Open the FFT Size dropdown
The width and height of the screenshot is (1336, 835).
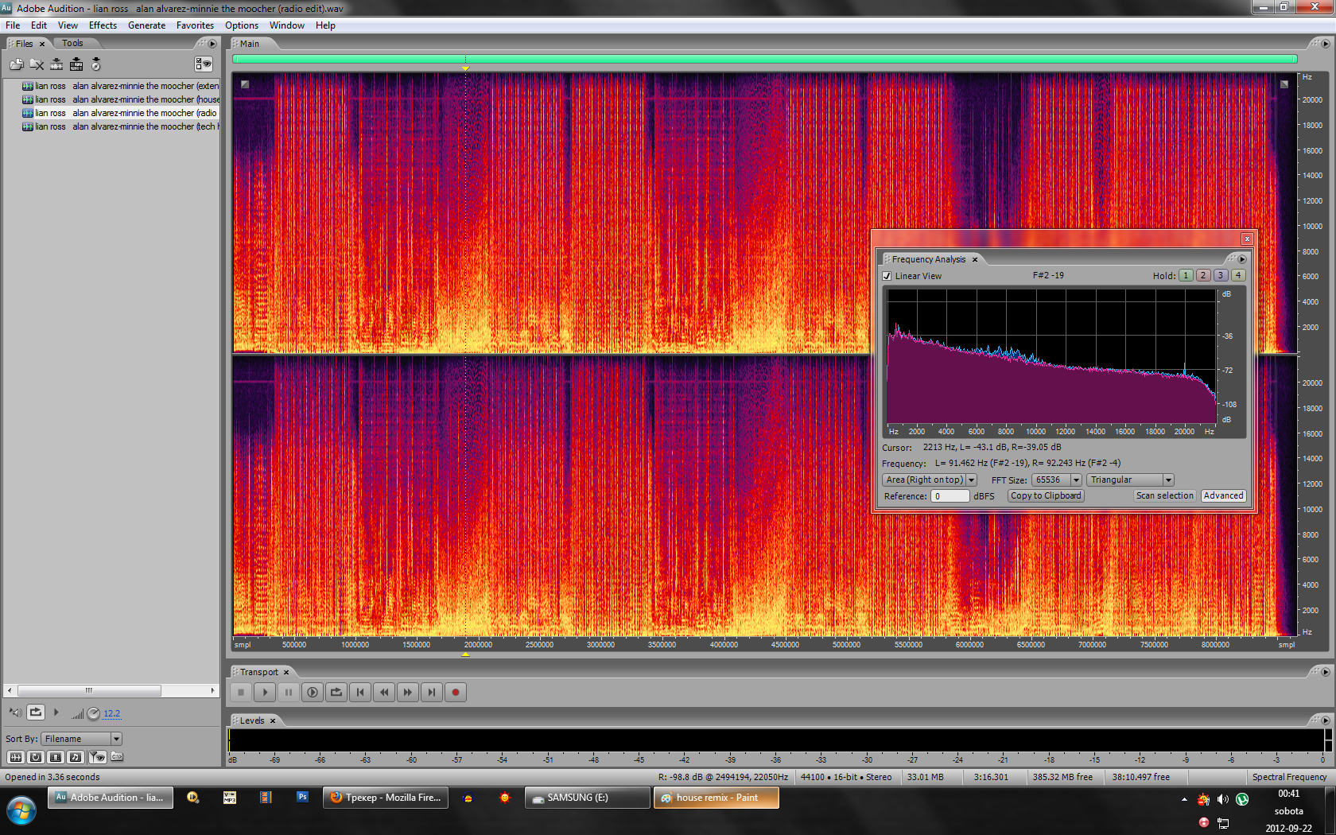1076,480
